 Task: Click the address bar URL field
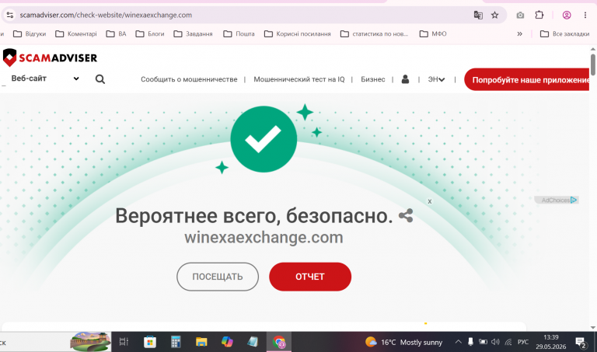pyautogui.click(x=243, y=15)
